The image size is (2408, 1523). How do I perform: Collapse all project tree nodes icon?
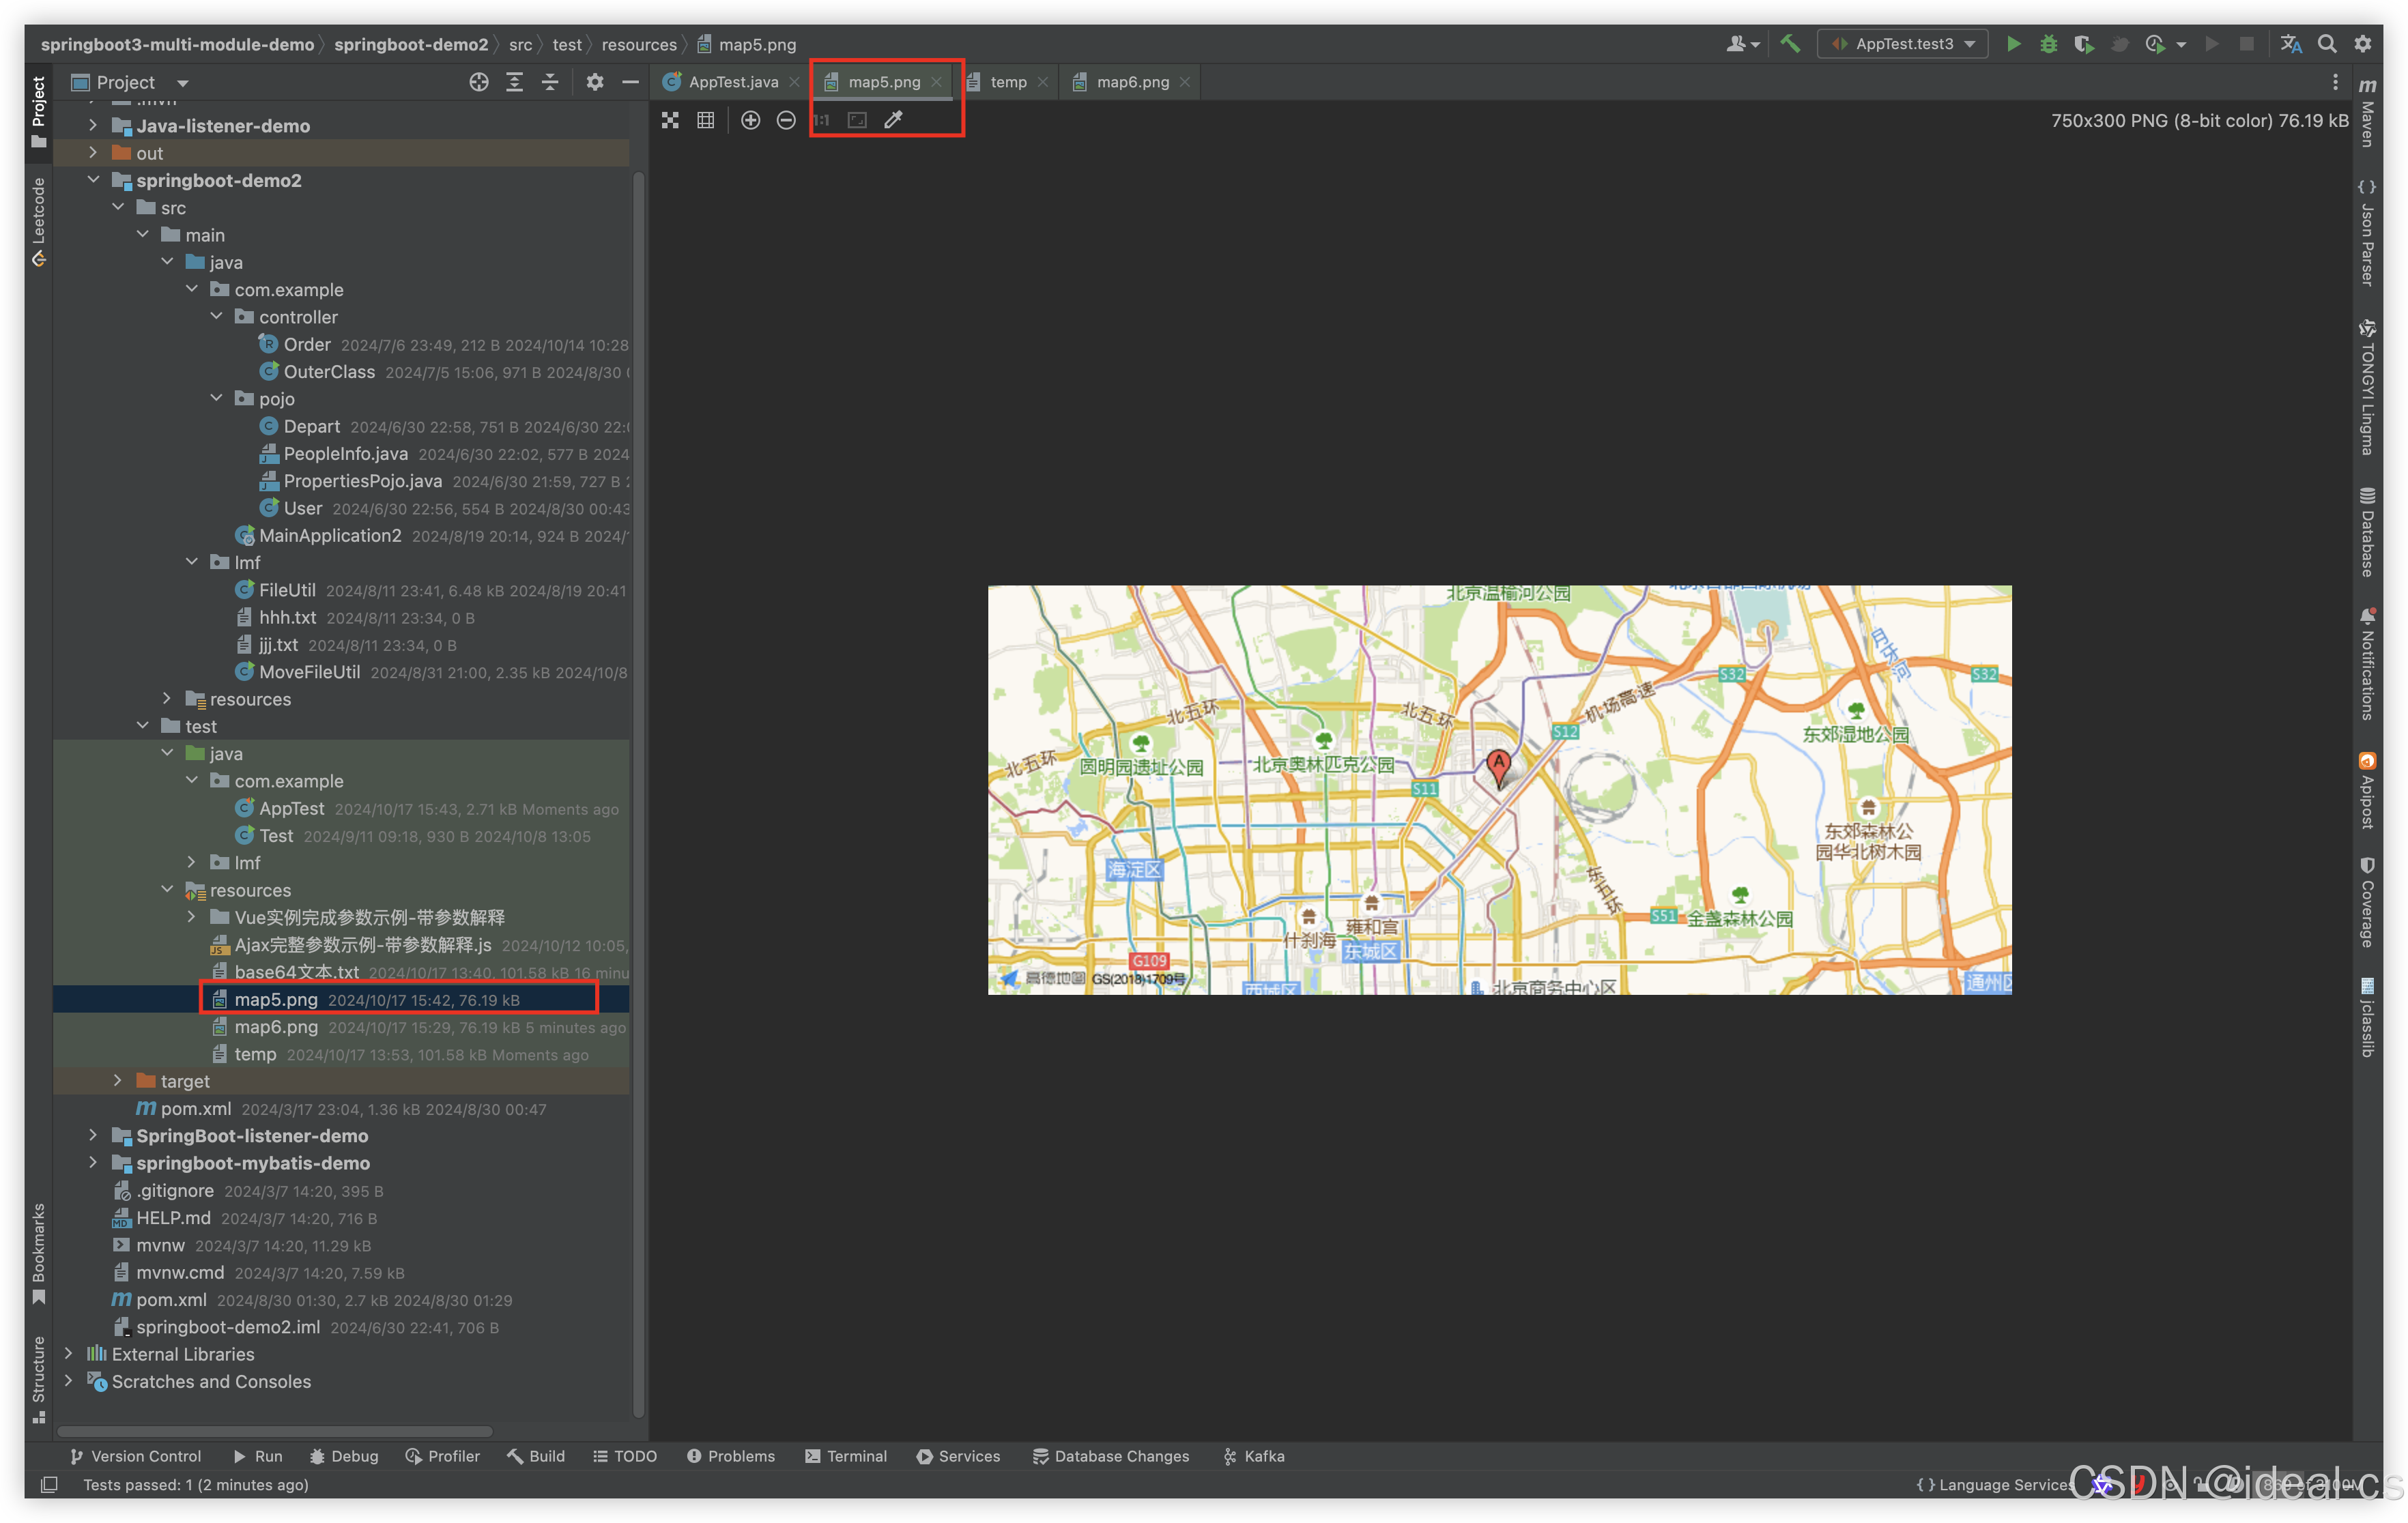pos(550,82)
